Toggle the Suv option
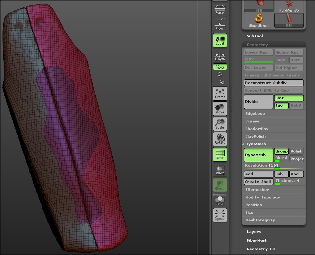The height and width of the screenshot is (255, 315). point(281,105)
